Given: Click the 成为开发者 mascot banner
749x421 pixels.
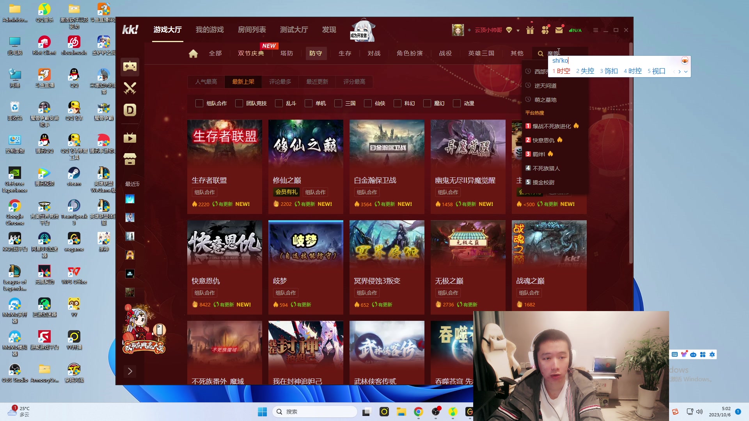Looking at the screenshot, I should tap(362, 30).
